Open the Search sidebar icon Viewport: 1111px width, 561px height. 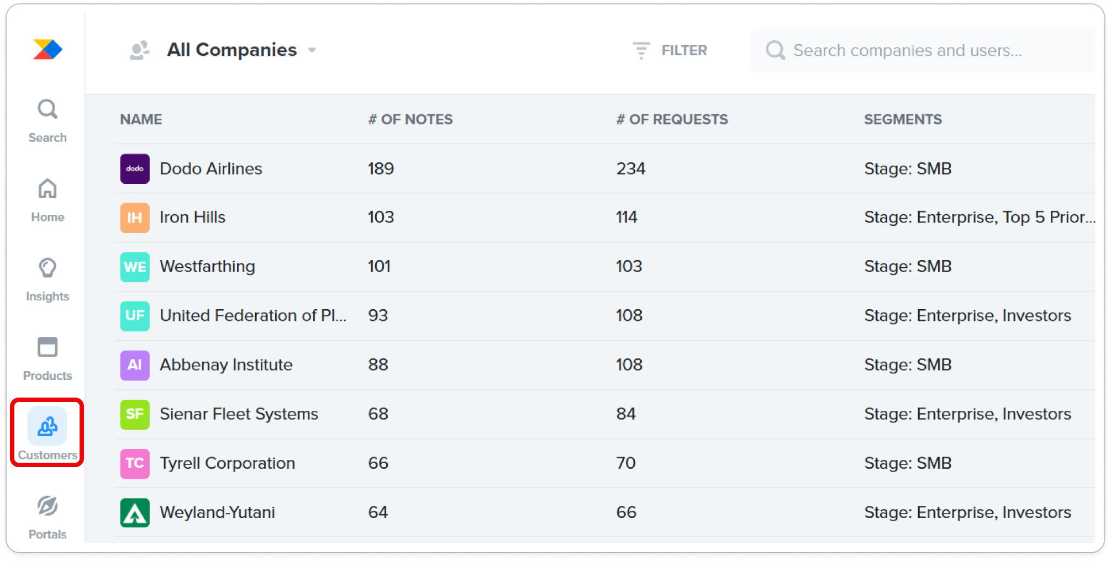click(48, 120)
